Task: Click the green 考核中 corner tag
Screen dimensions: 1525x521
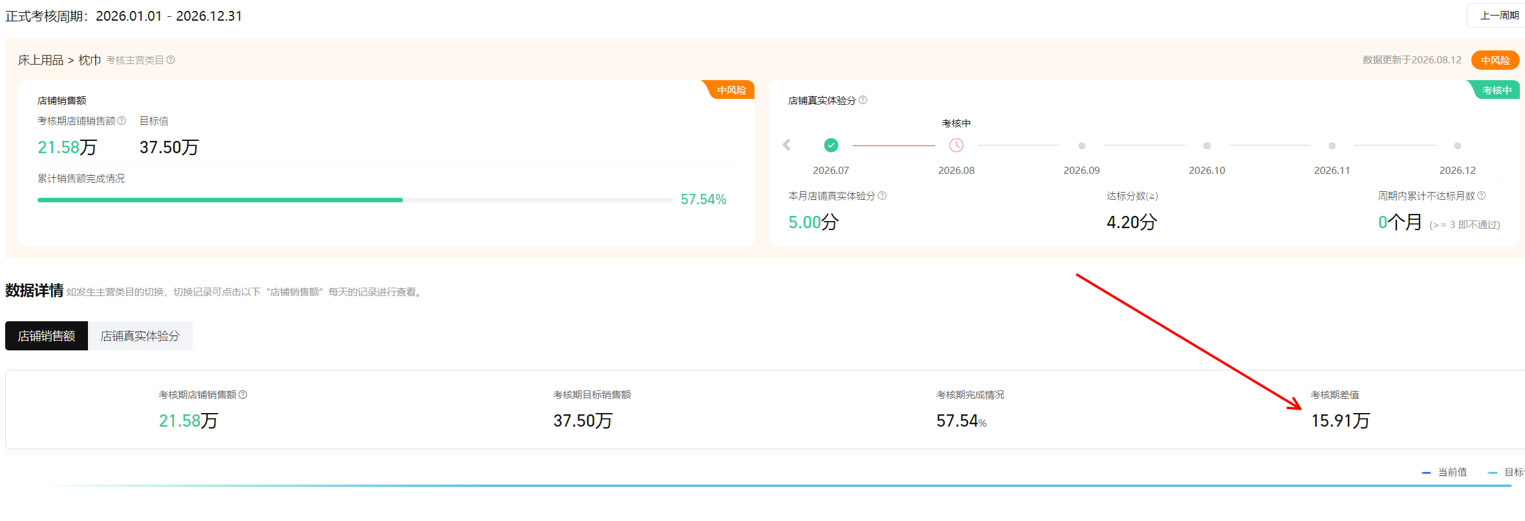Action: point(1495,90)
